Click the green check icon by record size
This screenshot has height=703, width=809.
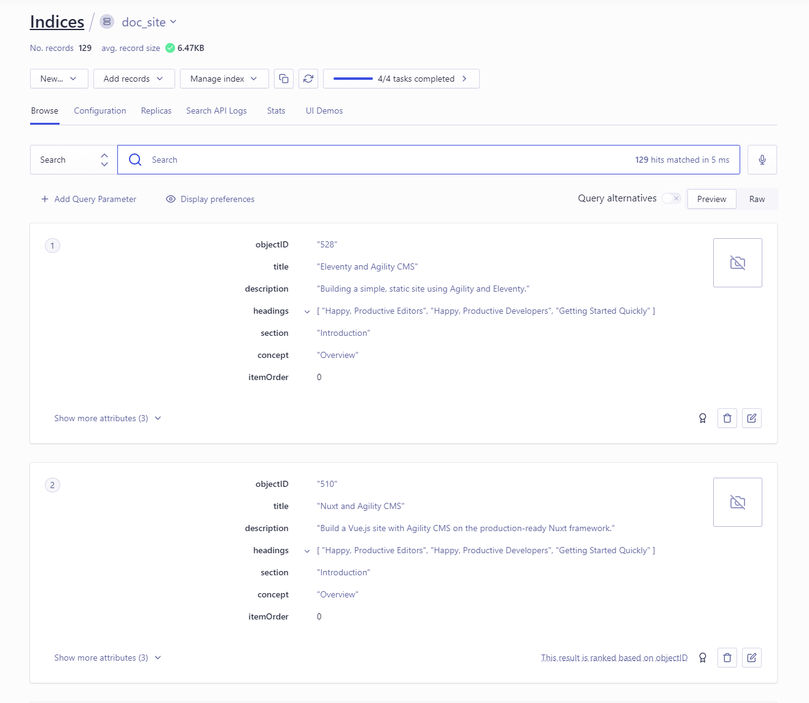170,48
